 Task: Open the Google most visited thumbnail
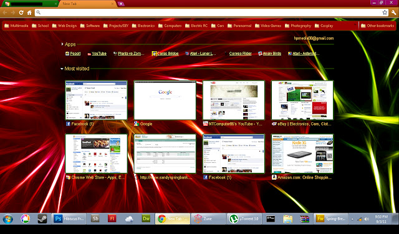tap(165, 100)
